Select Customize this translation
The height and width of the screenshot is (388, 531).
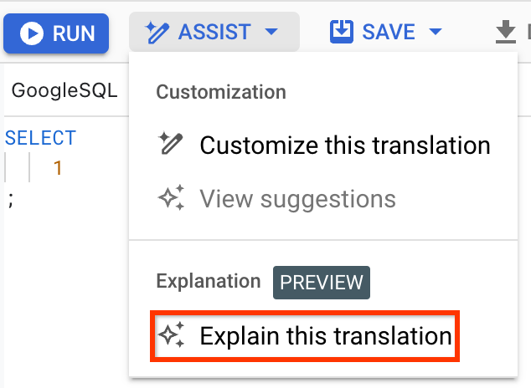tap(344, 145)
